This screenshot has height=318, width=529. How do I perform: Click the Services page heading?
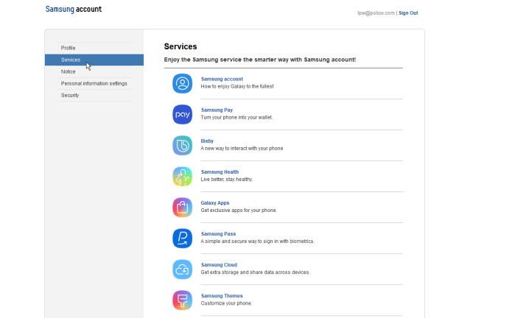181,46
